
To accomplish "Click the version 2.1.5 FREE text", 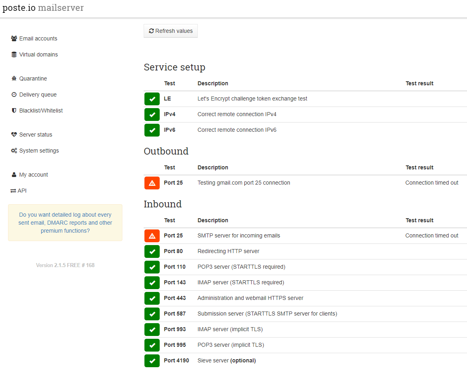I will pyautogui.click(x=65, y=265).
